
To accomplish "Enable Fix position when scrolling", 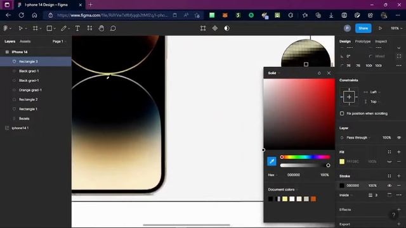I will 342,113.
